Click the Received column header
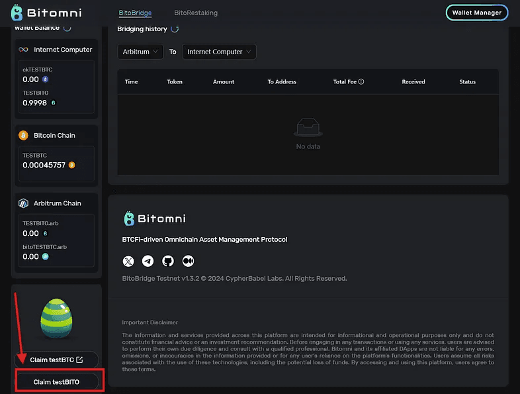 (413, 81)
